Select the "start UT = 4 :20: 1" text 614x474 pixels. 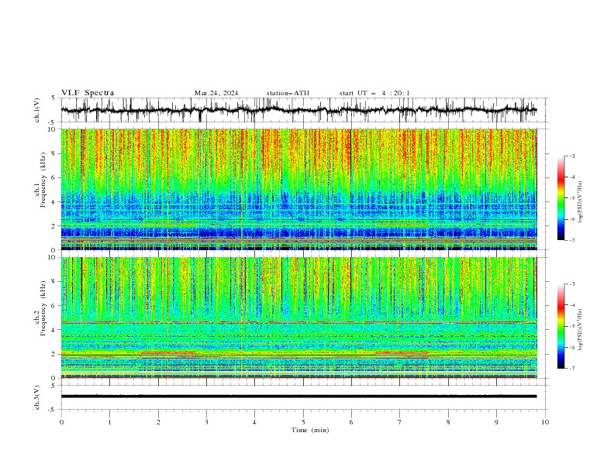[374, 93]
